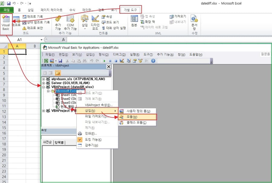Image resolution: width=272 pixels, height=183 pixels.
Task: Open the XML 원본 source pane
Action: click(134, 21)
